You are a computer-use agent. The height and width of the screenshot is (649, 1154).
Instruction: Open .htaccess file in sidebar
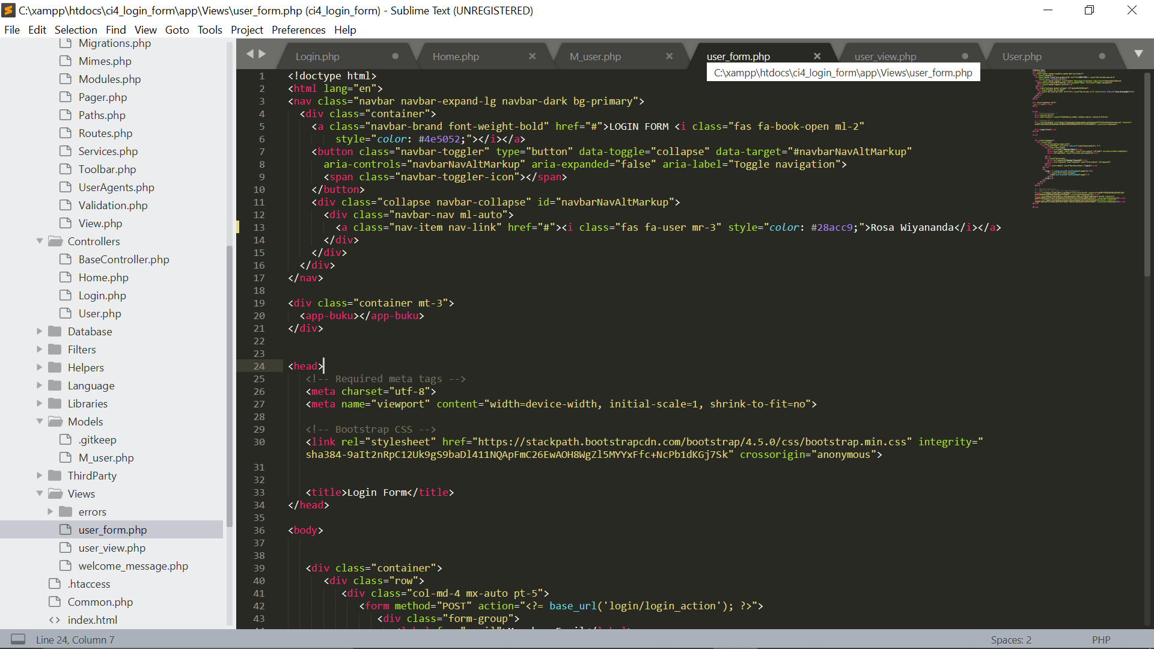[89, 584]
